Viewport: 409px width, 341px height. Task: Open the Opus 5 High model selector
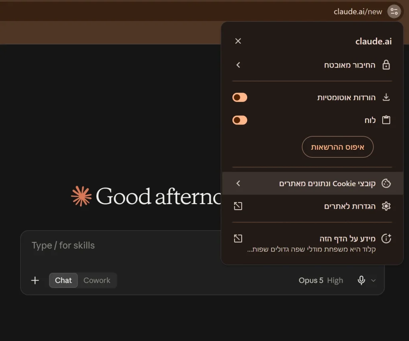[321, 280]
